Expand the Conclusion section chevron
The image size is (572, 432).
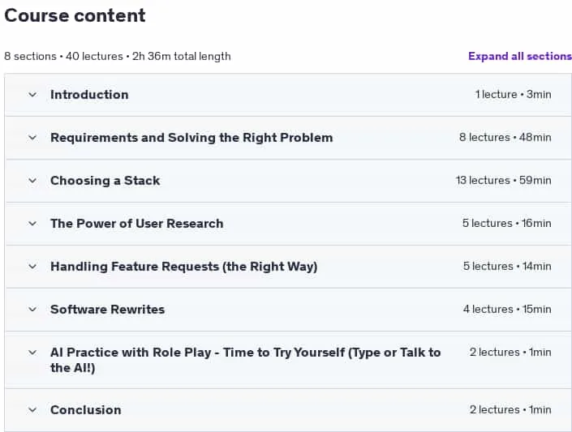(32, 410)
